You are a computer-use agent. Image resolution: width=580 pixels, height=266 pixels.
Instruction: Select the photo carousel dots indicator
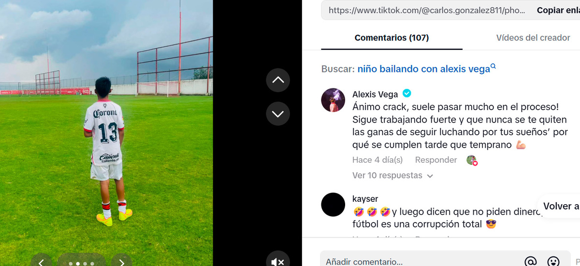(x=81, y=263)
